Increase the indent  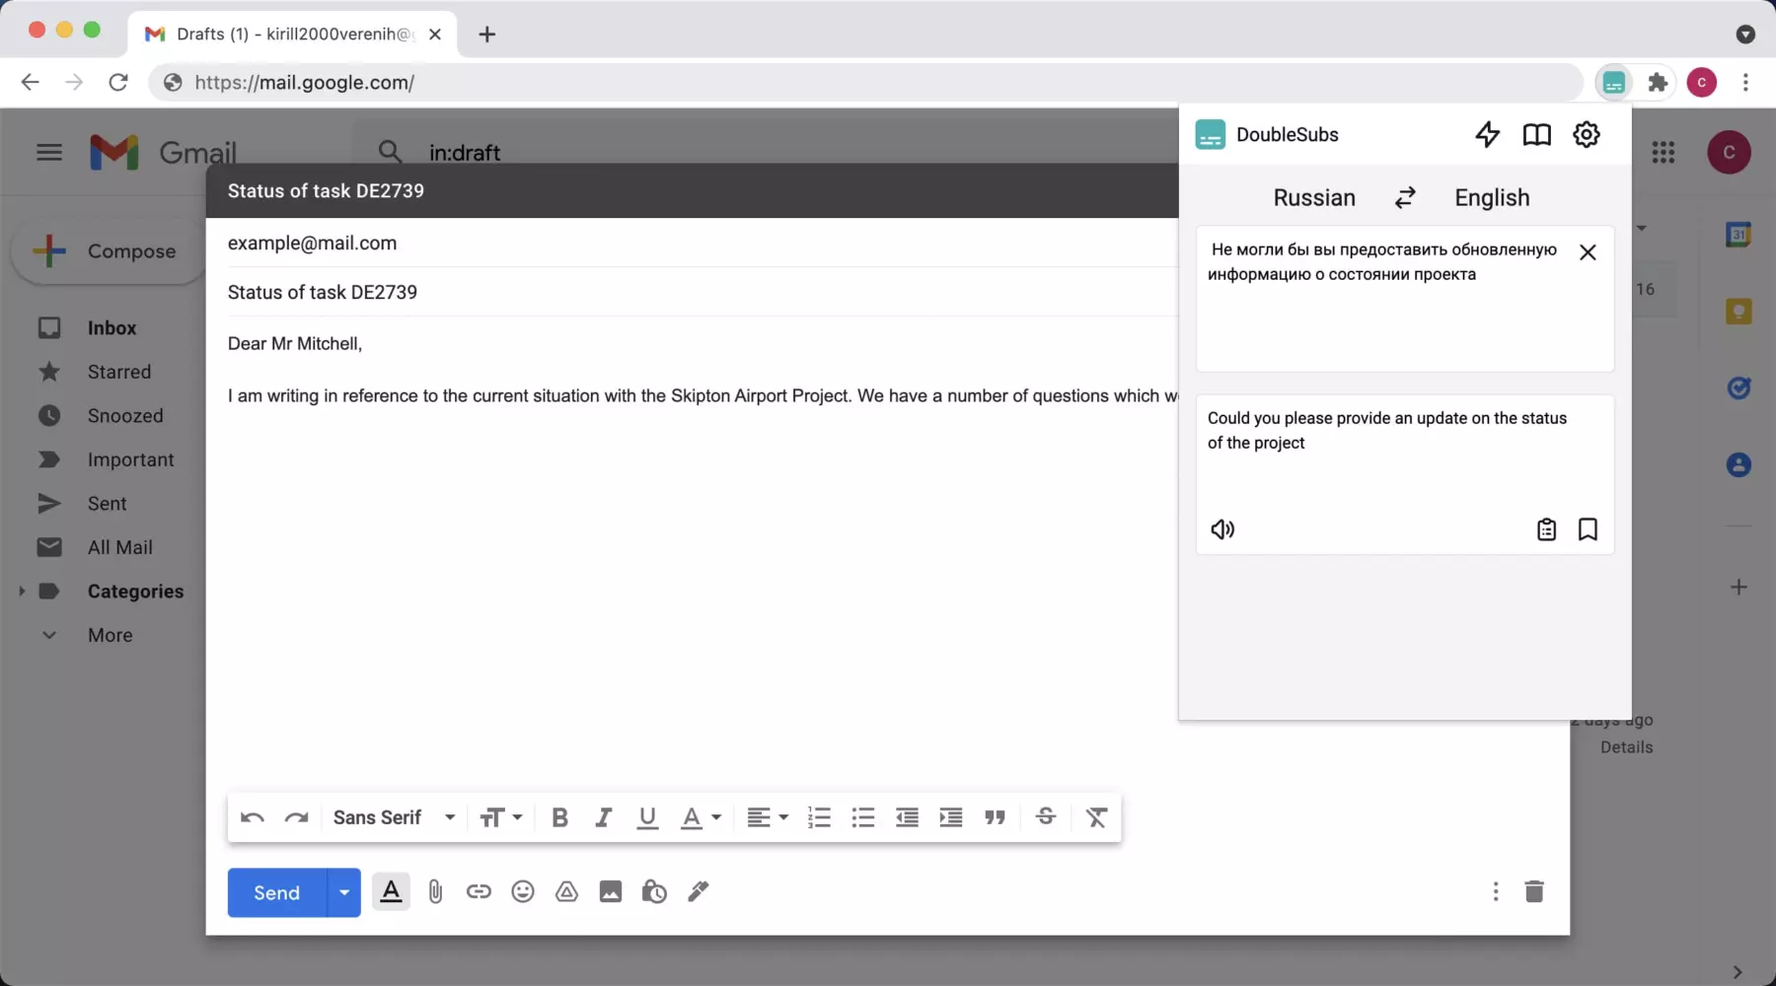point(951,817)
